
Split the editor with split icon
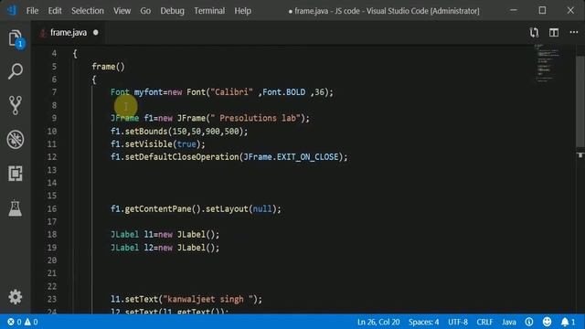point(554,33)
